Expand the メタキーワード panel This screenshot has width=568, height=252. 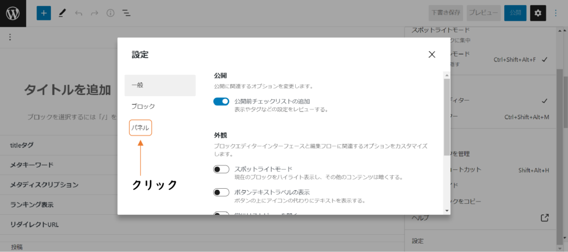coord(202,165)
